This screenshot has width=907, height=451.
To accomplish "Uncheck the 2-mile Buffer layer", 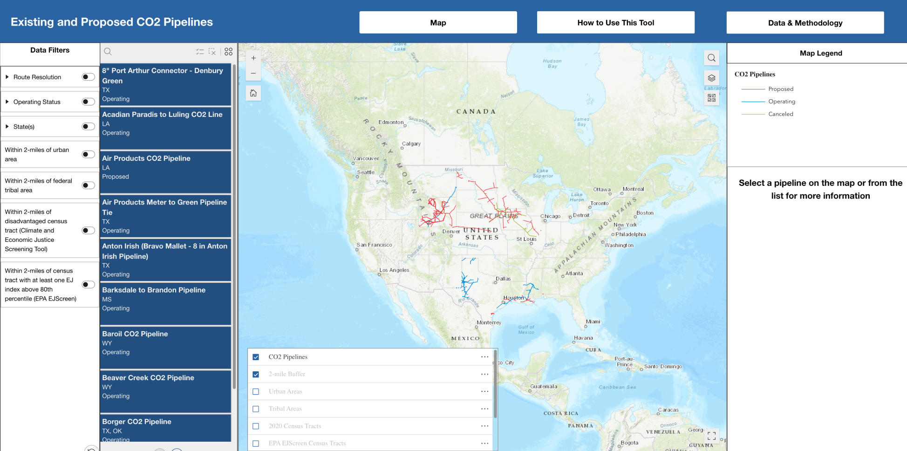I will [256, 375].
